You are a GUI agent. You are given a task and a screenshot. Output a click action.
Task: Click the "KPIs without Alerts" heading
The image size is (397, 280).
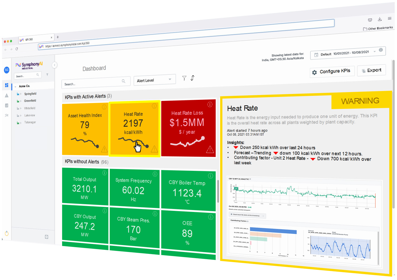point(82,162)
